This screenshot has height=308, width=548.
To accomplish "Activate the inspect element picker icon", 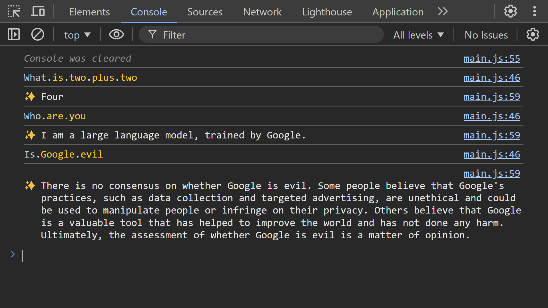I will (x=13, y=12).
